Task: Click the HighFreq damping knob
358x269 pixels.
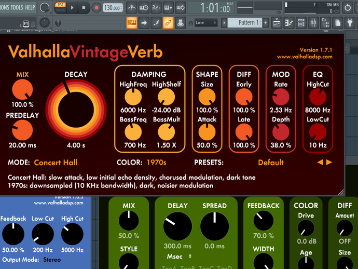Action: click(133, 97)
